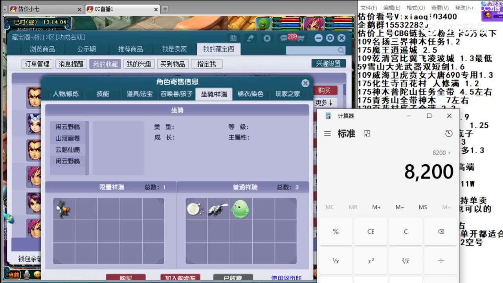Screen dimensions: 503x283
Task: Click 订单管理 button
Action: [x=37, y=64]
